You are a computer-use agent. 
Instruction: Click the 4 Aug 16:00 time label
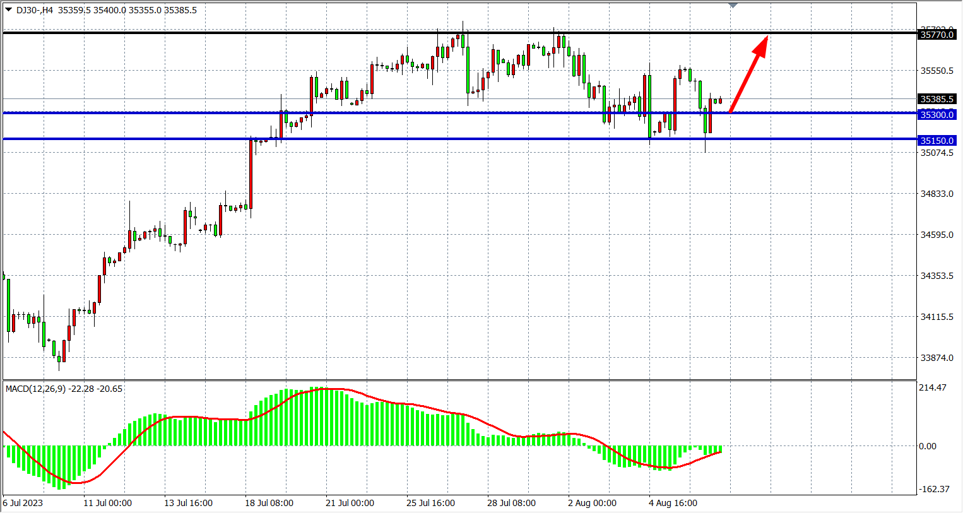coord(673,503)
